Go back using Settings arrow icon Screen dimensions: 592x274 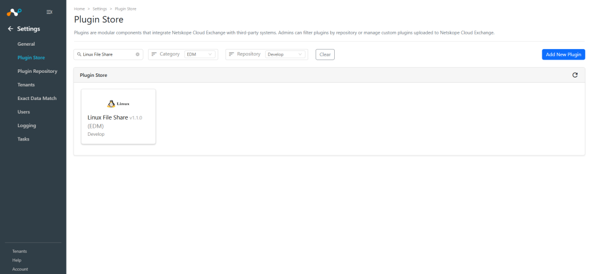(10, 29)
